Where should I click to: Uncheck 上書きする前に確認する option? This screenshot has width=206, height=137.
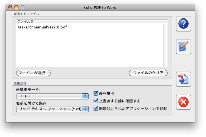point(96,101)
